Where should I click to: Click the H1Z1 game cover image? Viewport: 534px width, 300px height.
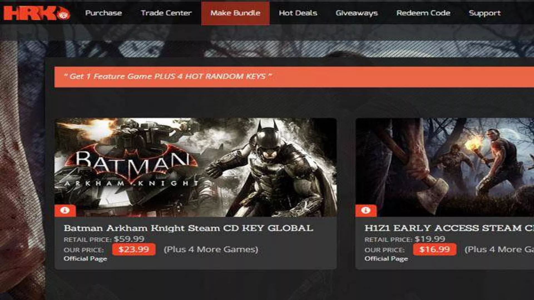(445, 167)
